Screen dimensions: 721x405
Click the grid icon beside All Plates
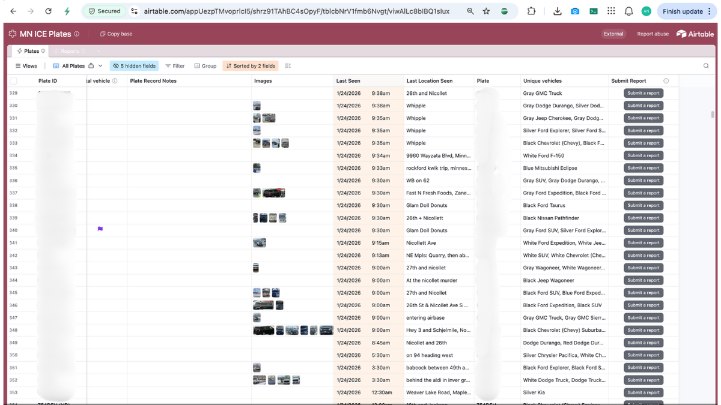click(55, 66)
